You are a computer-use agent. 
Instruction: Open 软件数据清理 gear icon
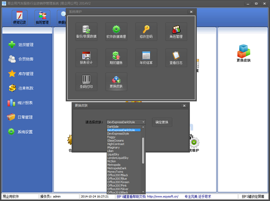pyautogui.click(x=116, y=31)
